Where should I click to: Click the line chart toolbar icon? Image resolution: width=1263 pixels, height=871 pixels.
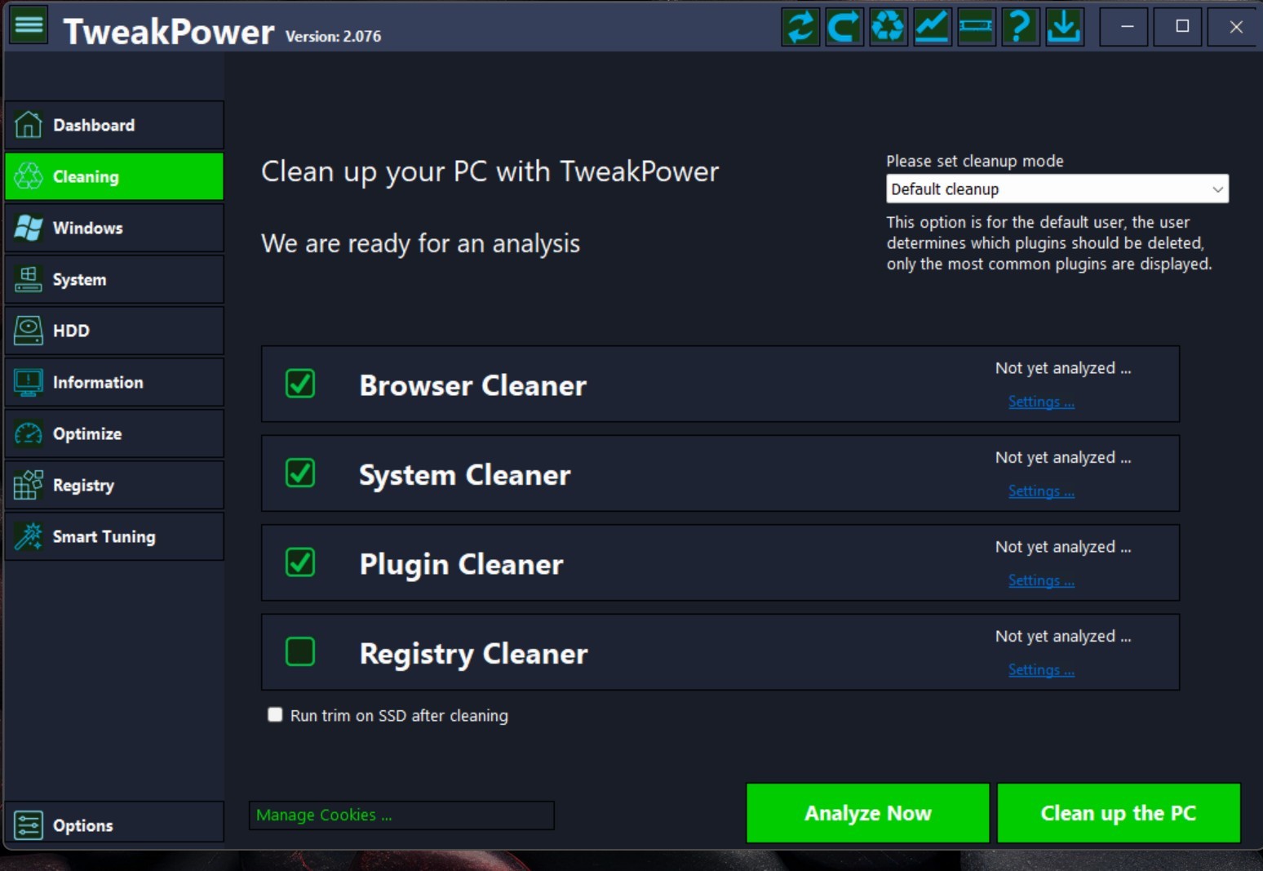click(933, 27)
